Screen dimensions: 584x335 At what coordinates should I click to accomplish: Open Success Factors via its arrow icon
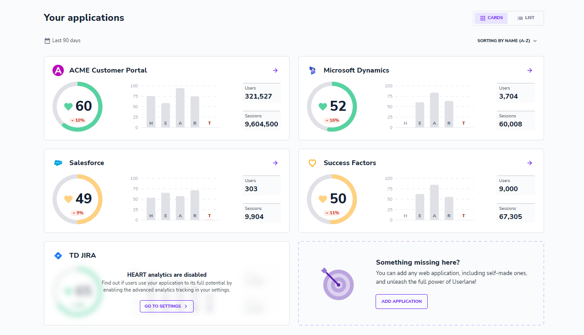530,163
